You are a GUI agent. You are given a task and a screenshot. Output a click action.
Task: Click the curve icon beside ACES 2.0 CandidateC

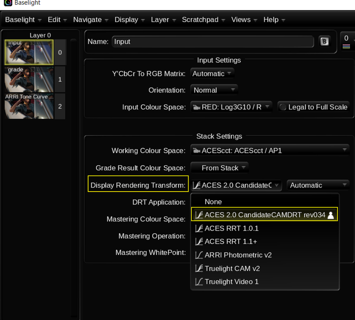pyautogui.click(x=196, y=185)
